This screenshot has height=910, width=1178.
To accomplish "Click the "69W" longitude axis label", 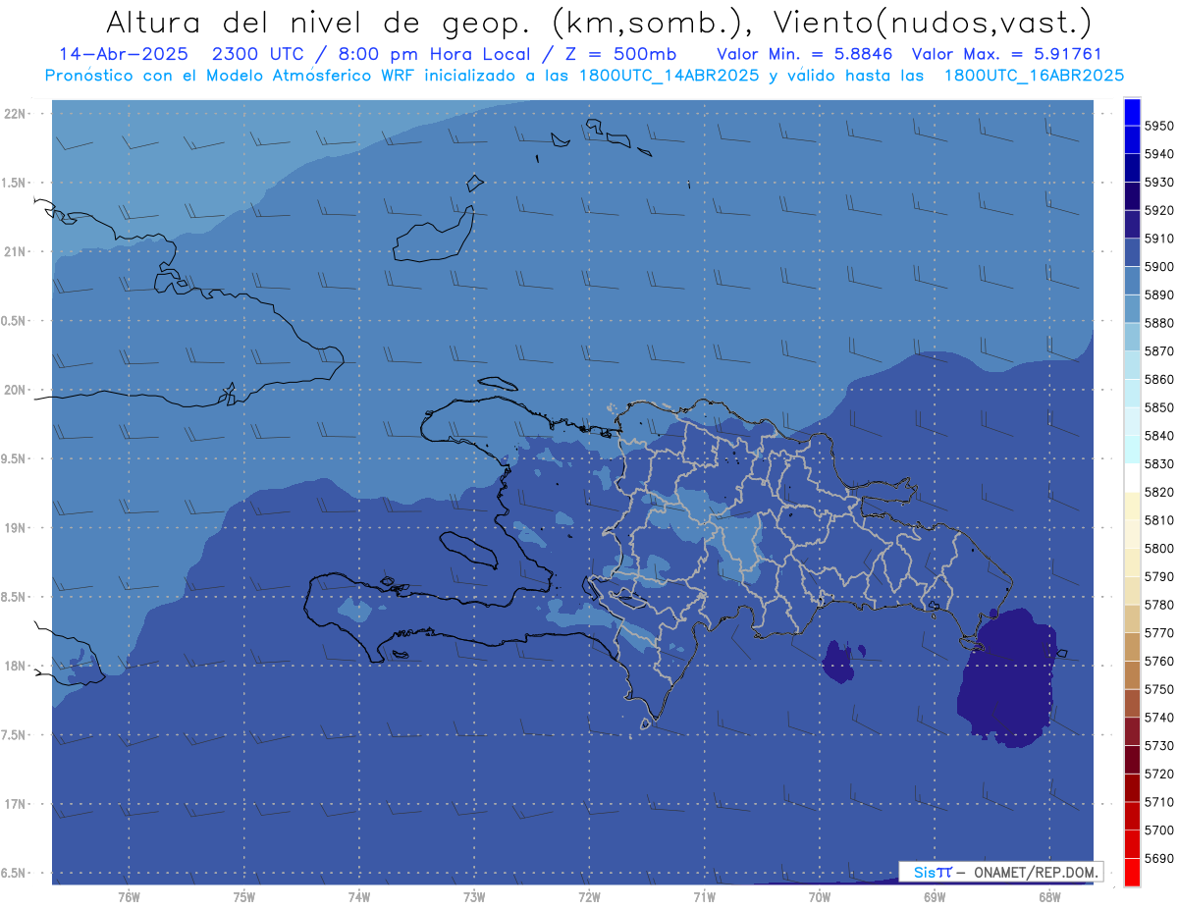I will pos(935,896).
